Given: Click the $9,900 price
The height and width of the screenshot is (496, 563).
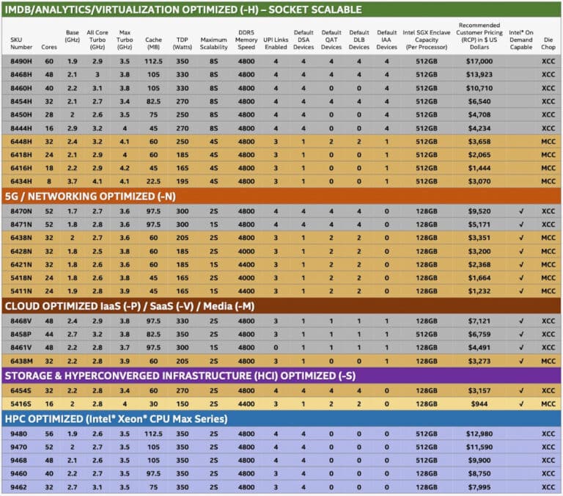Looking at the screenshot, I should (x=479, y=461).
